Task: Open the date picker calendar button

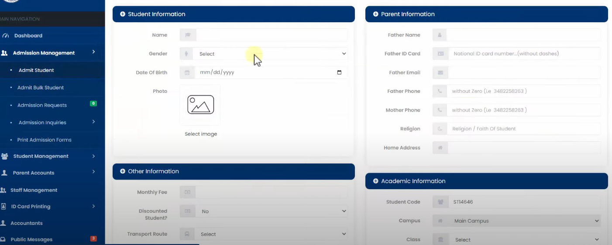Action: coord(340,72)
